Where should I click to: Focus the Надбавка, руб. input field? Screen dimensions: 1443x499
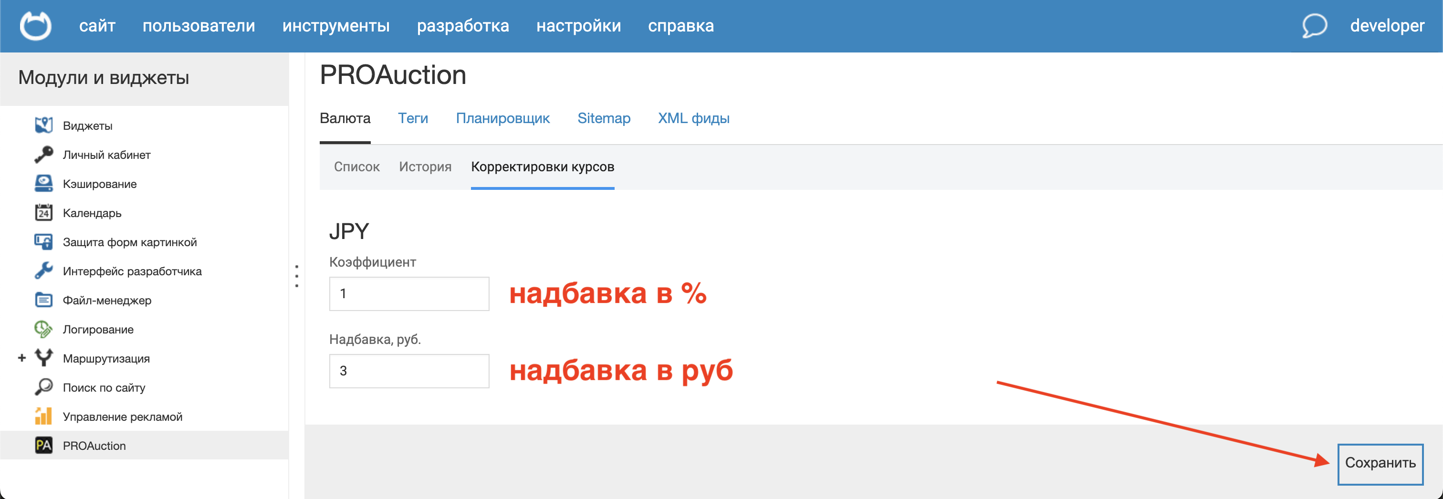coord(409,371)
